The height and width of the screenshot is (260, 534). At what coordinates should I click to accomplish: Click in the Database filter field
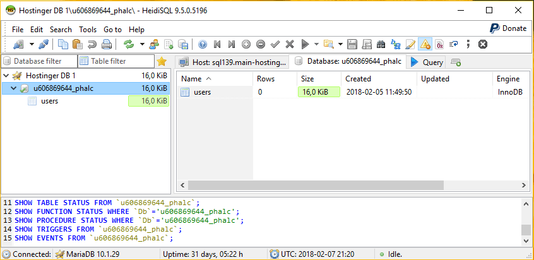tap(38, 61)
